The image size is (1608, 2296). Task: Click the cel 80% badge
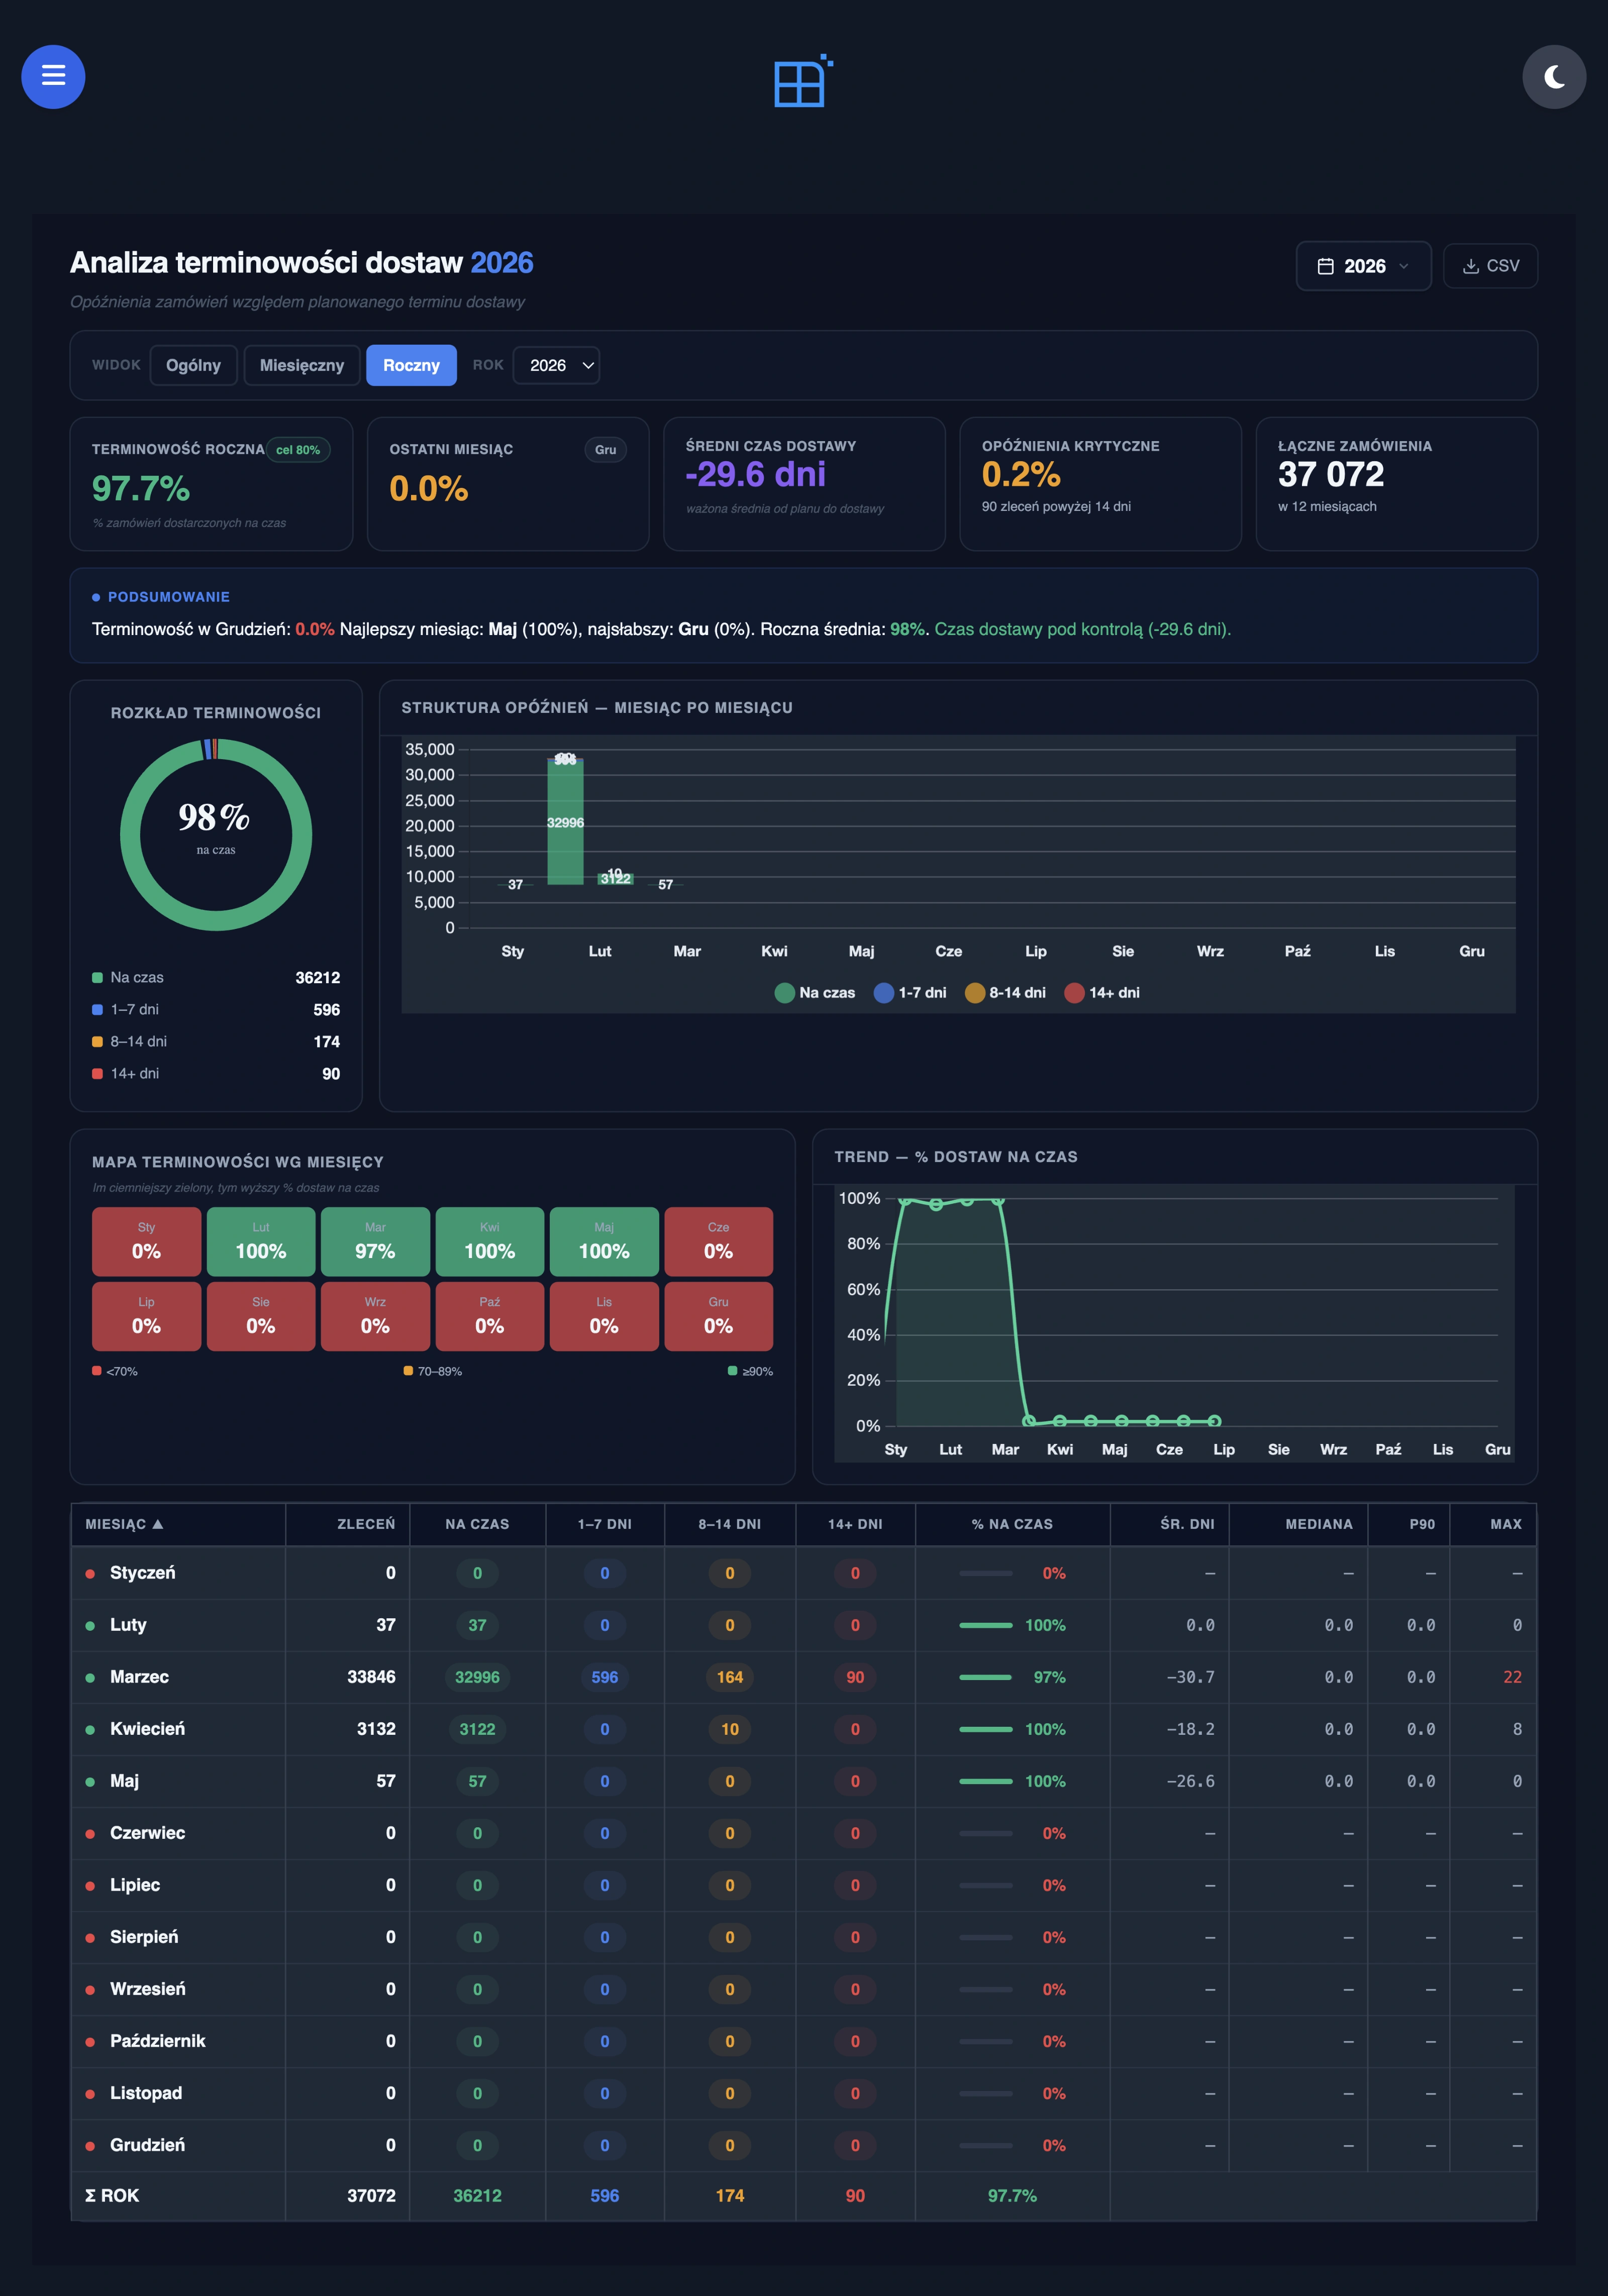[x=298, y=450]
